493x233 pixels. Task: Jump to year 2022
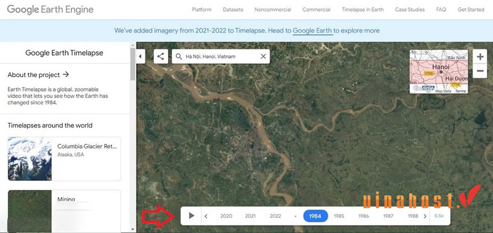[x=275, y=216]
